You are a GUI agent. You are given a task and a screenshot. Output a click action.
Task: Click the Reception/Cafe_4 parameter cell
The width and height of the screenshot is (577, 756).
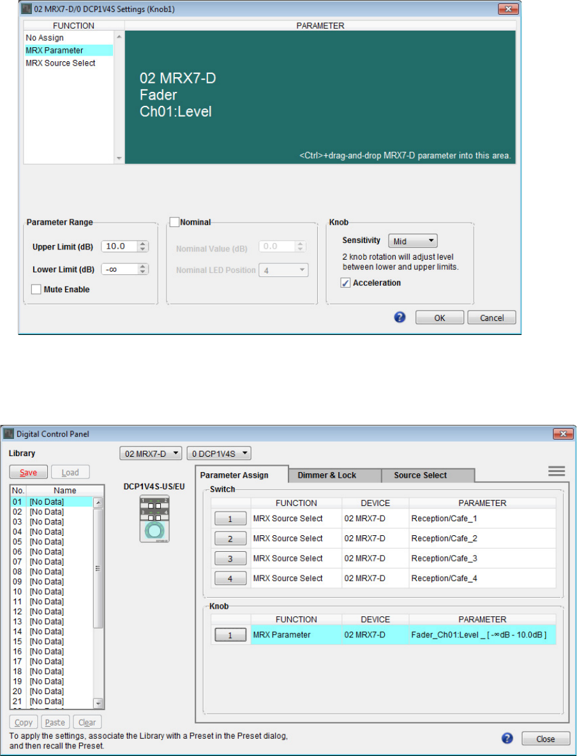click(x=483, y=578)
